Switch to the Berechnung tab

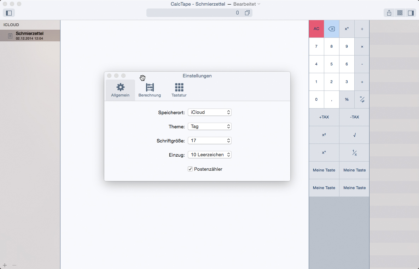point(150,90)
